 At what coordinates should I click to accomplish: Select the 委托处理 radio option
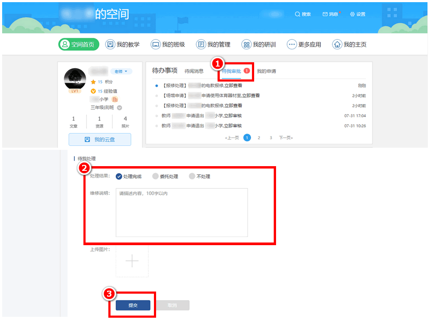tap(156, 176)
